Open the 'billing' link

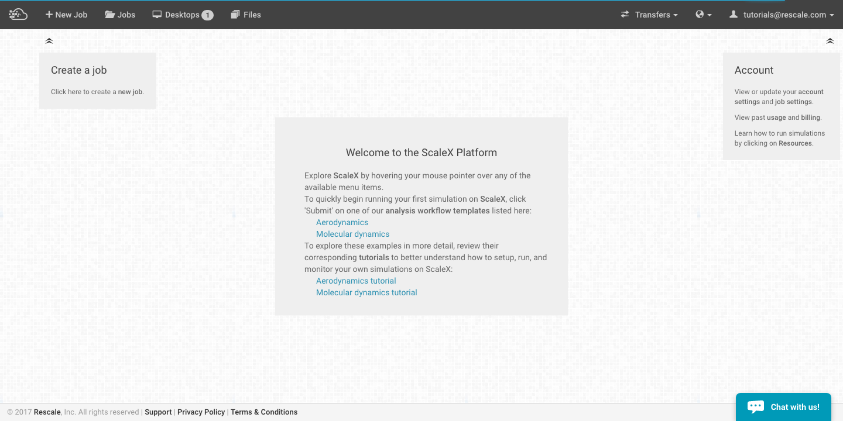point(811,118)
